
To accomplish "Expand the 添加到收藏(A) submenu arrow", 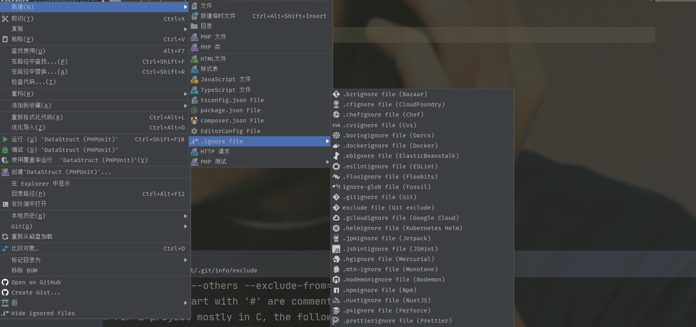I will pos(186,106).
